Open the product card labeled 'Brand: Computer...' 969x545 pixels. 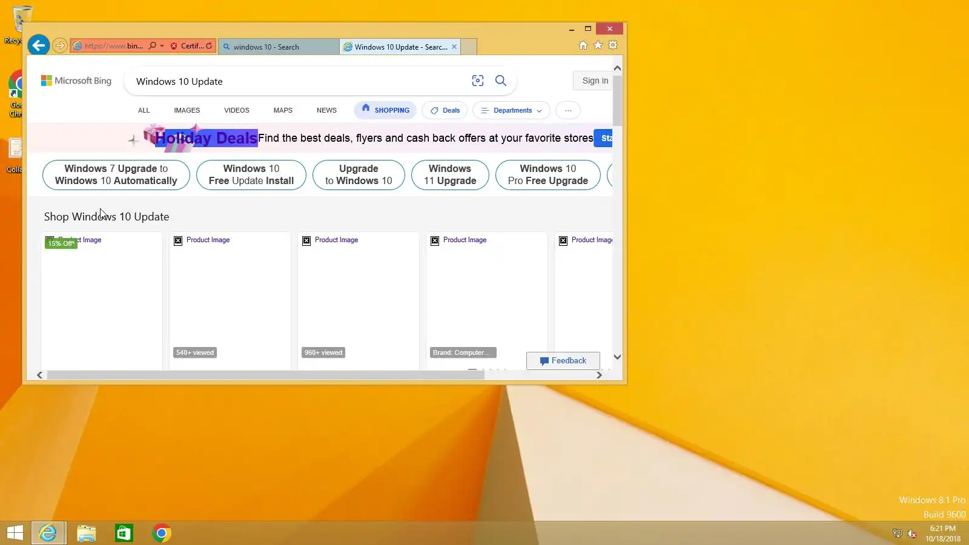pyautogui.click(x=487, y=301)
